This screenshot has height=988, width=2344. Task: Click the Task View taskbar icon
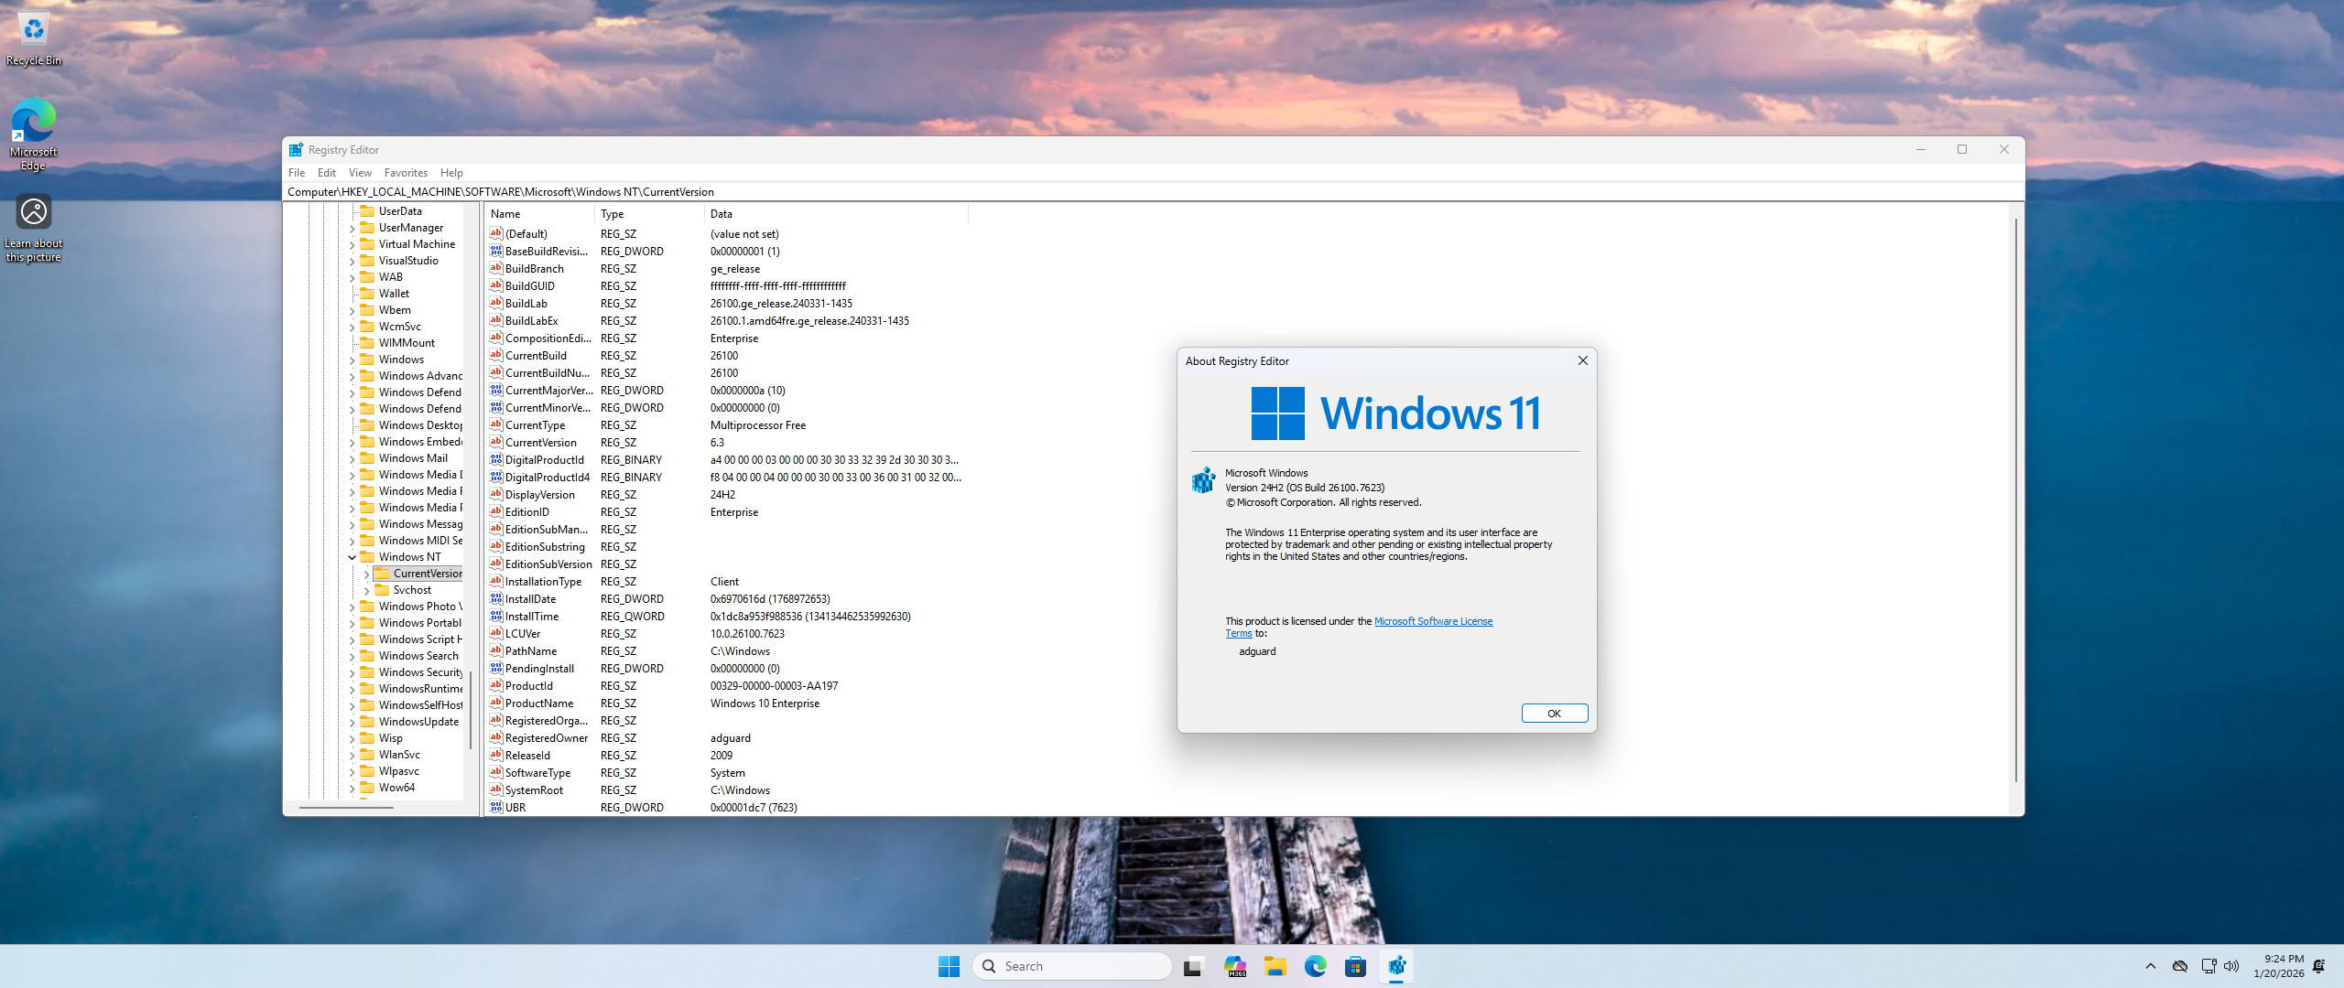click(x=1192, y=966)
